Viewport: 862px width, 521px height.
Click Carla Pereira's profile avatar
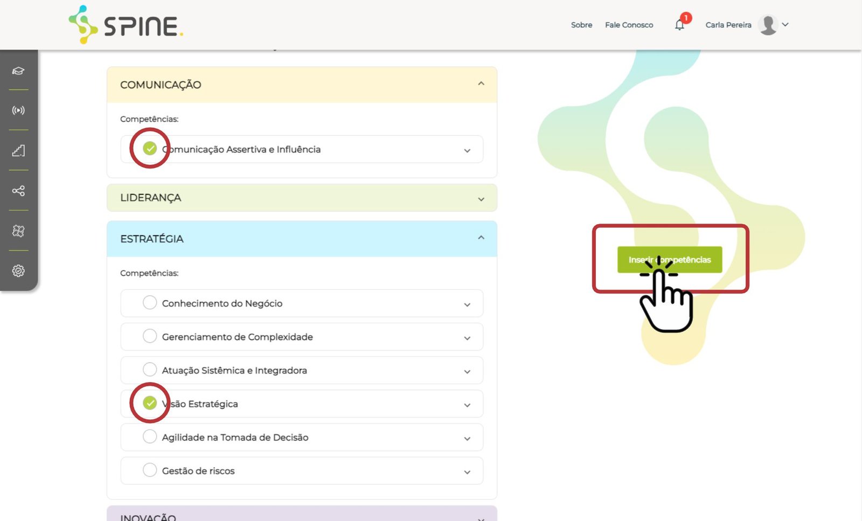(767, 25)
